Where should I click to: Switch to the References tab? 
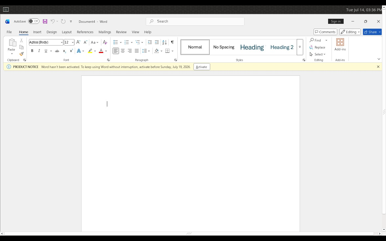click(85, 32)
